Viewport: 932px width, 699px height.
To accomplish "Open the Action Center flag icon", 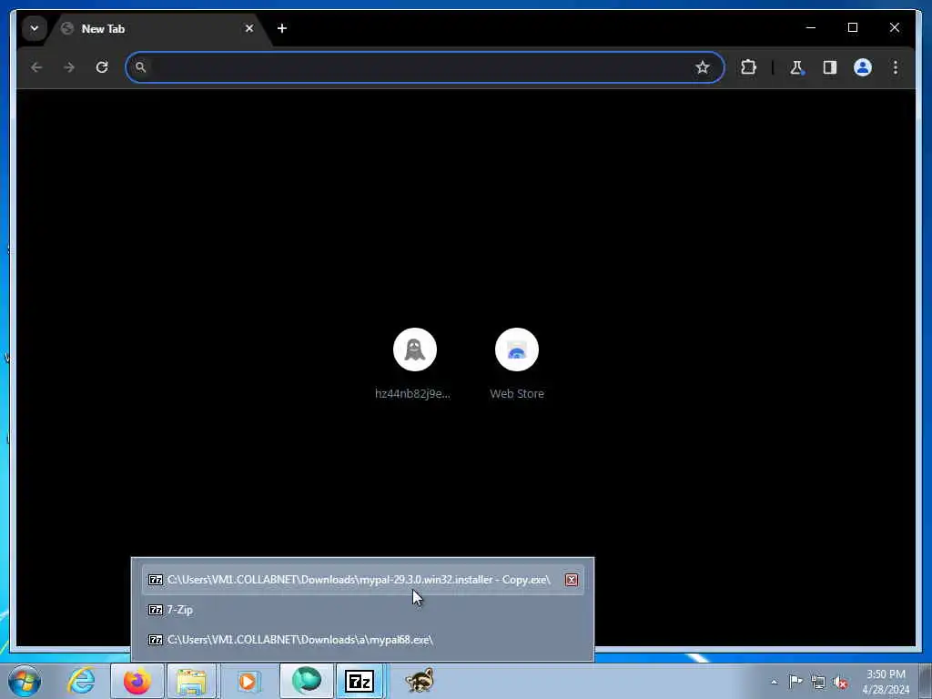I will (x=795, y=682).
